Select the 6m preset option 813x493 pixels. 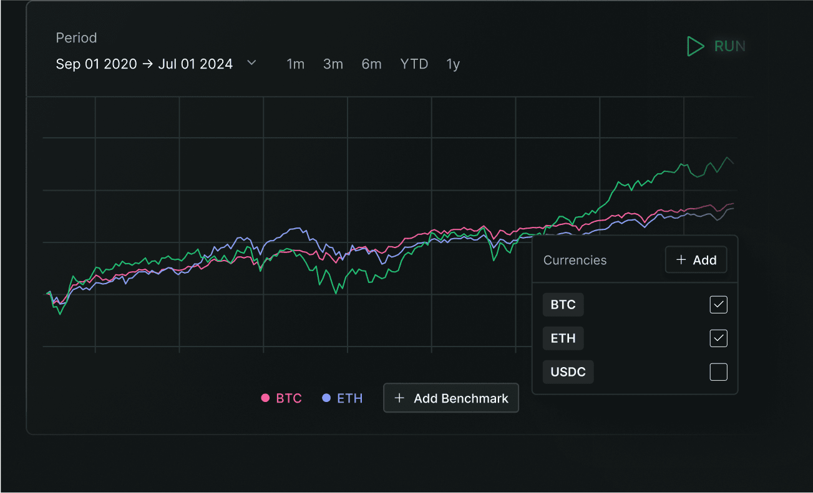[x=371, y=64]
